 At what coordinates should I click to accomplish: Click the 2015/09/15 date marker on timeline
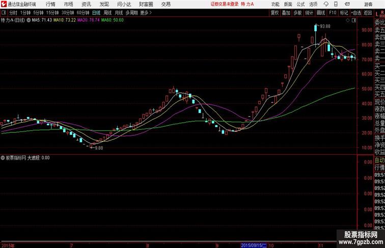point(254,245)
